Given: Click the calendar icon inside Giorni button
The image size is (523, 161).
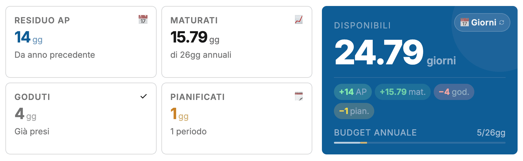Looking at the screenshot, I should (x=465, y=22).
